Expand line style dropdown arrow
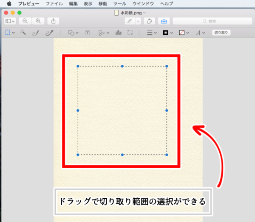 (156, 33)
